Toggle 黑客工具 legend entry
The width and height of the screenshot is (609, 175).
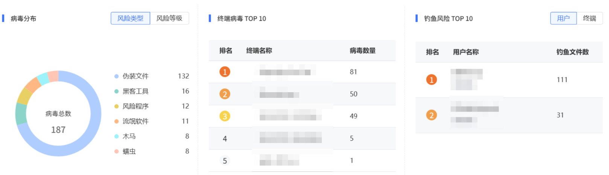[x=131, y=91]
